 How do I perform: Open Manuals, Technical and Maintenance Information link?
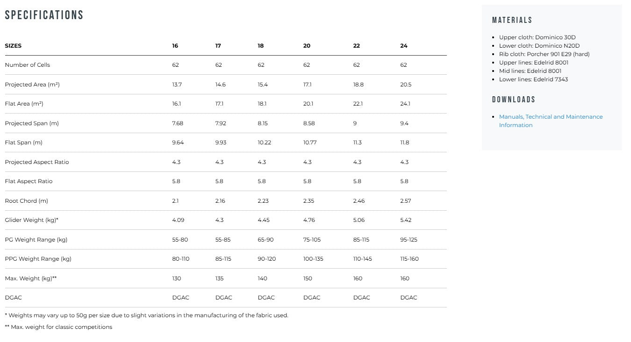(x=551, y=121)
